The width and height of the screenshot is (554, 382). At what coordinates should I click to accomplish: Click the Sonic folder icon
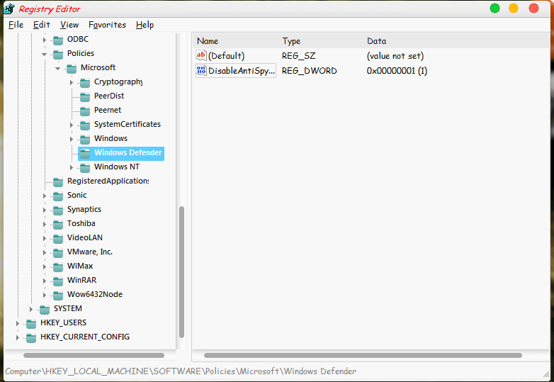tap(58, 196)
